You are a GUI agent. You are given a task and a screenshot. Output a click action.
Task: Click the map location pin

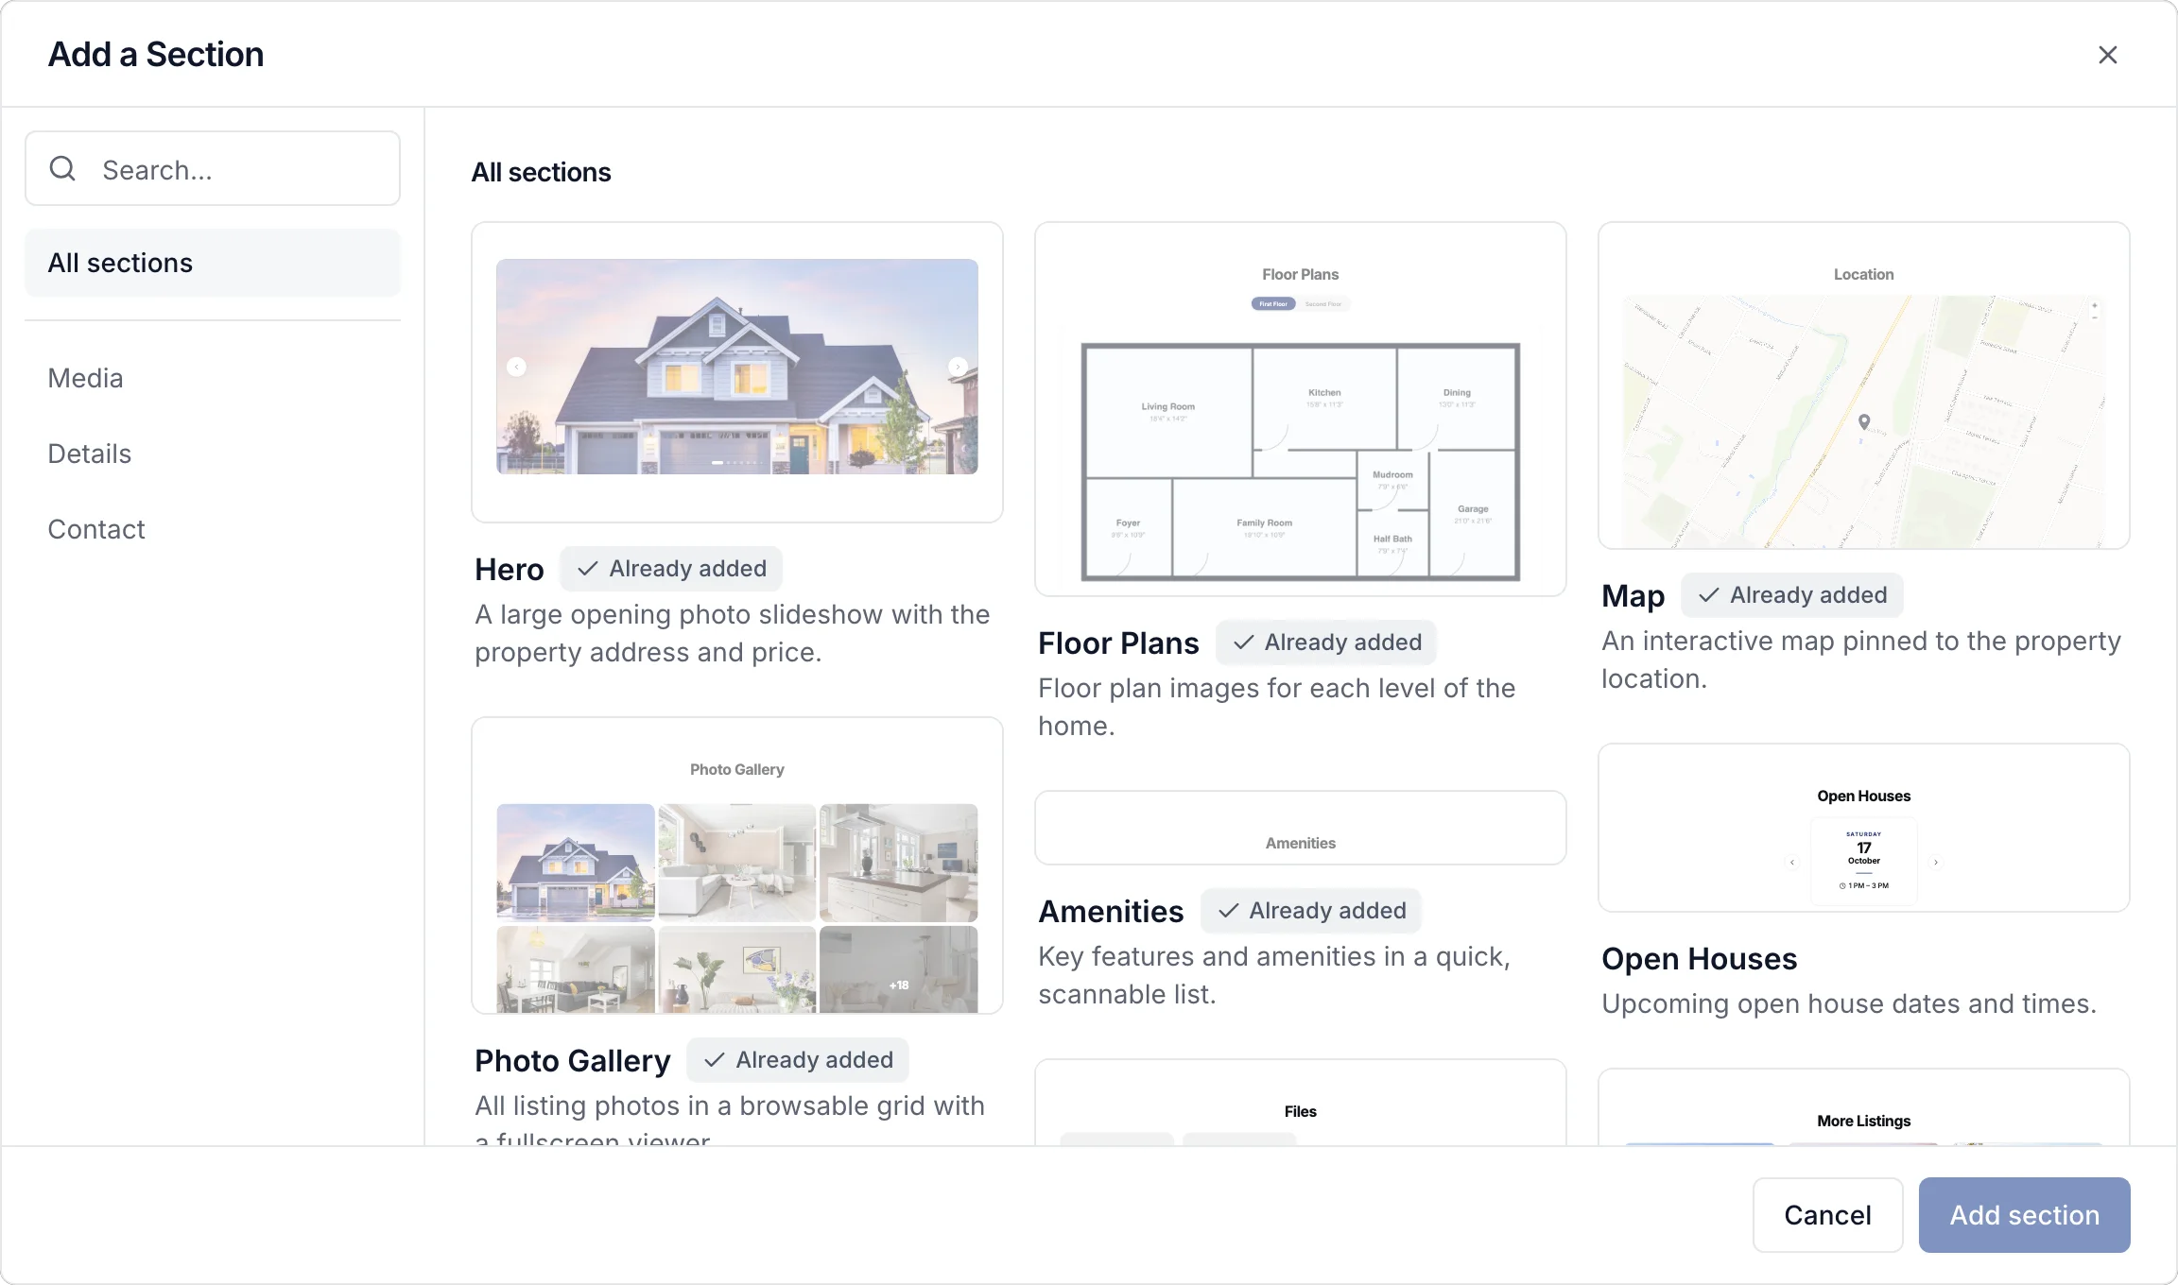pos(1864,422)
